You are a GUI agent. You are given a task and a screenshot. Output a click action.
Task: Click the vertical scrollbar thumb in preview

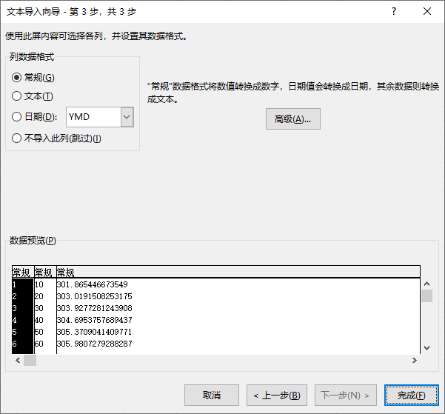(x=426, y=296)
